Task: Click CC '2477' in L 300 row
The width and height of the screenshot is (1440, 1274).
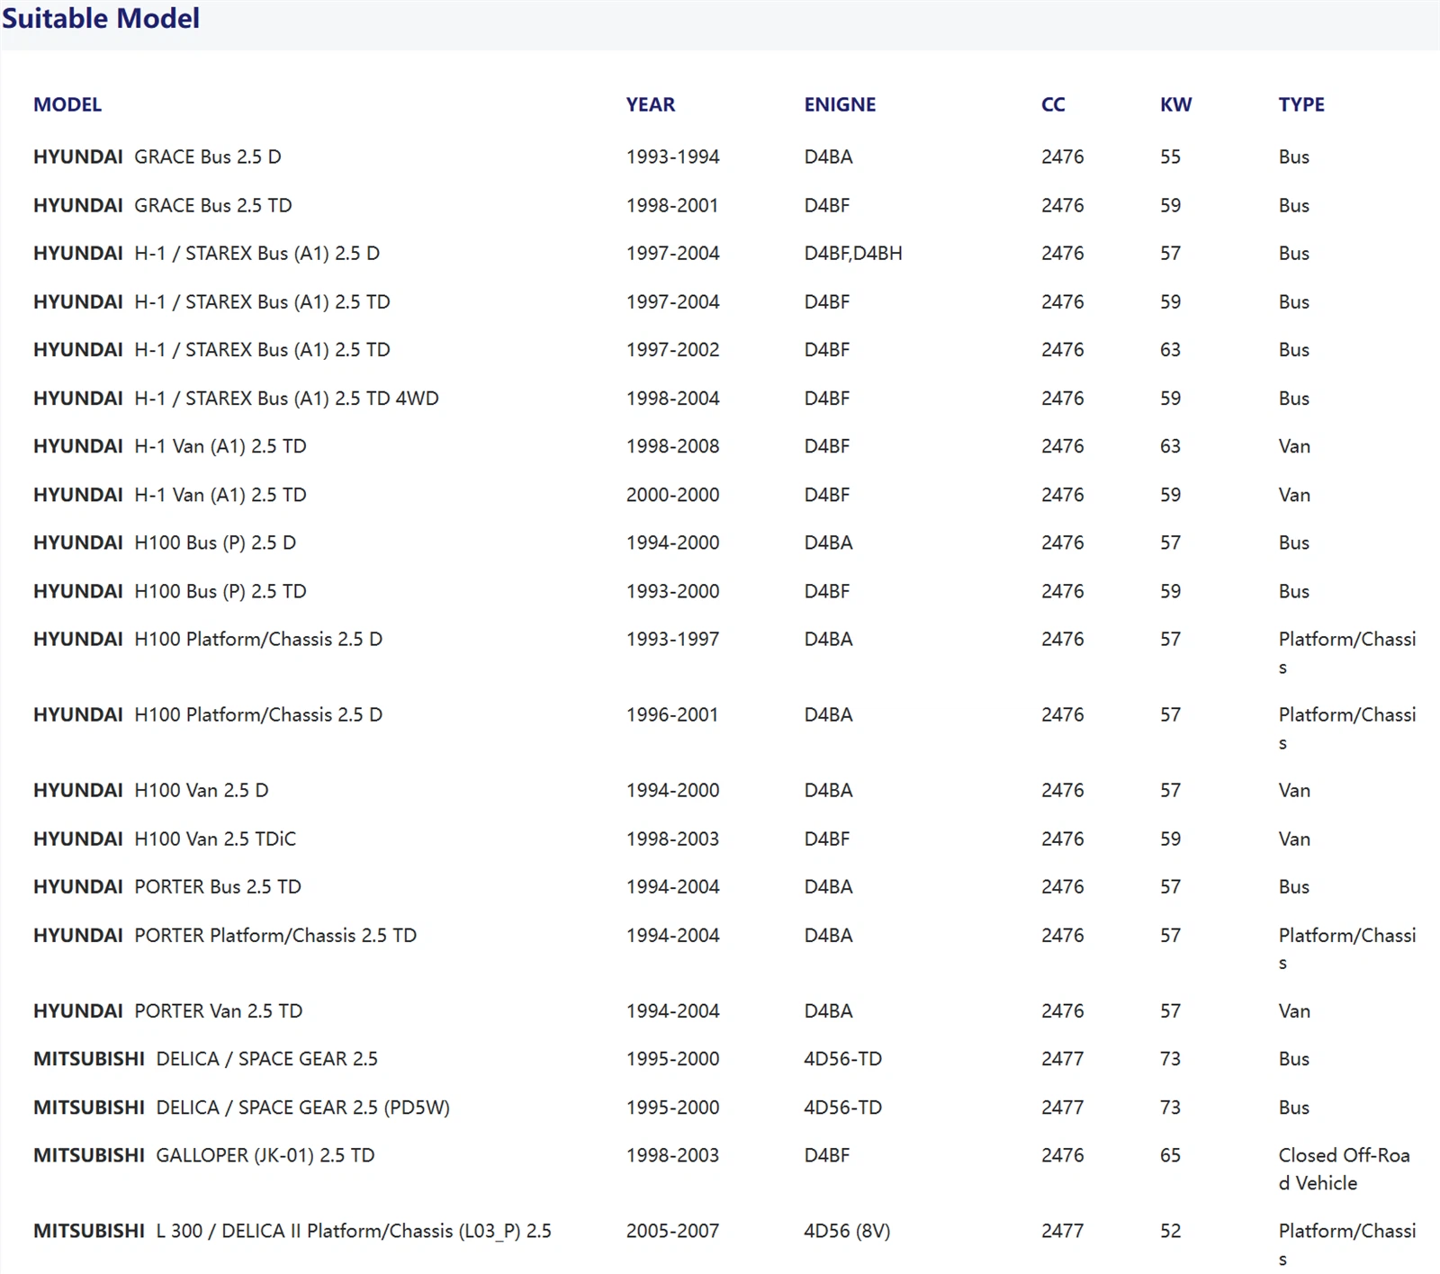Action: click(x=1062, y=1231)
